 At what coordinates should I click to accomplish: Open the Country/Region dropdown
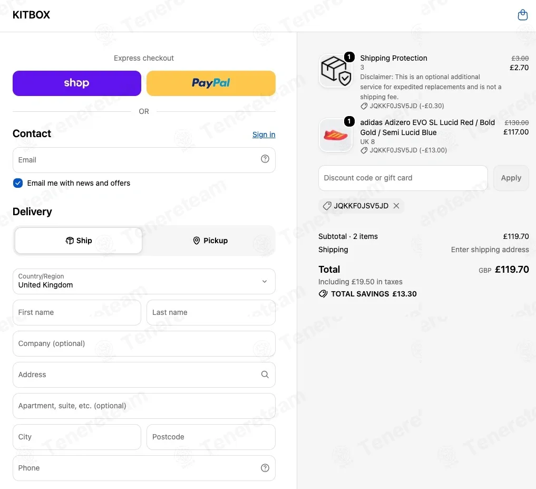tap(144, 281)
